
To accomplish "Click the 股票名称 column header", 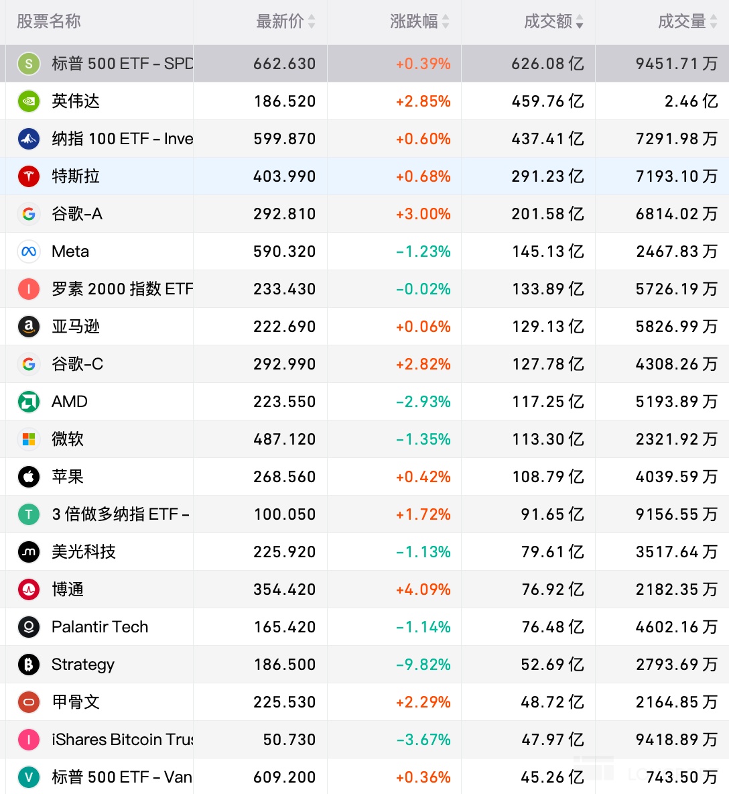I will (49, 21).
